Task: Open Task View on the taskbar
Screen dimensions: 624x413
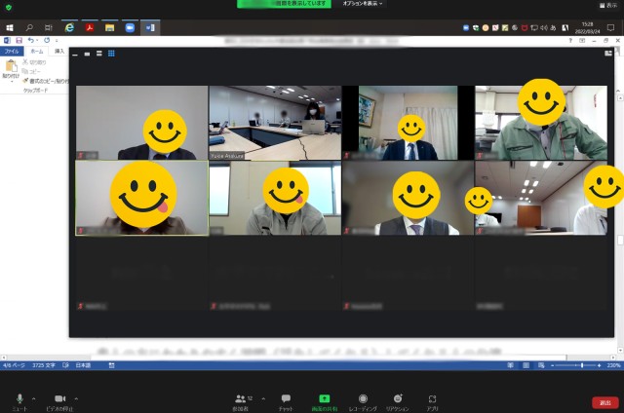Action: [49, 28]
